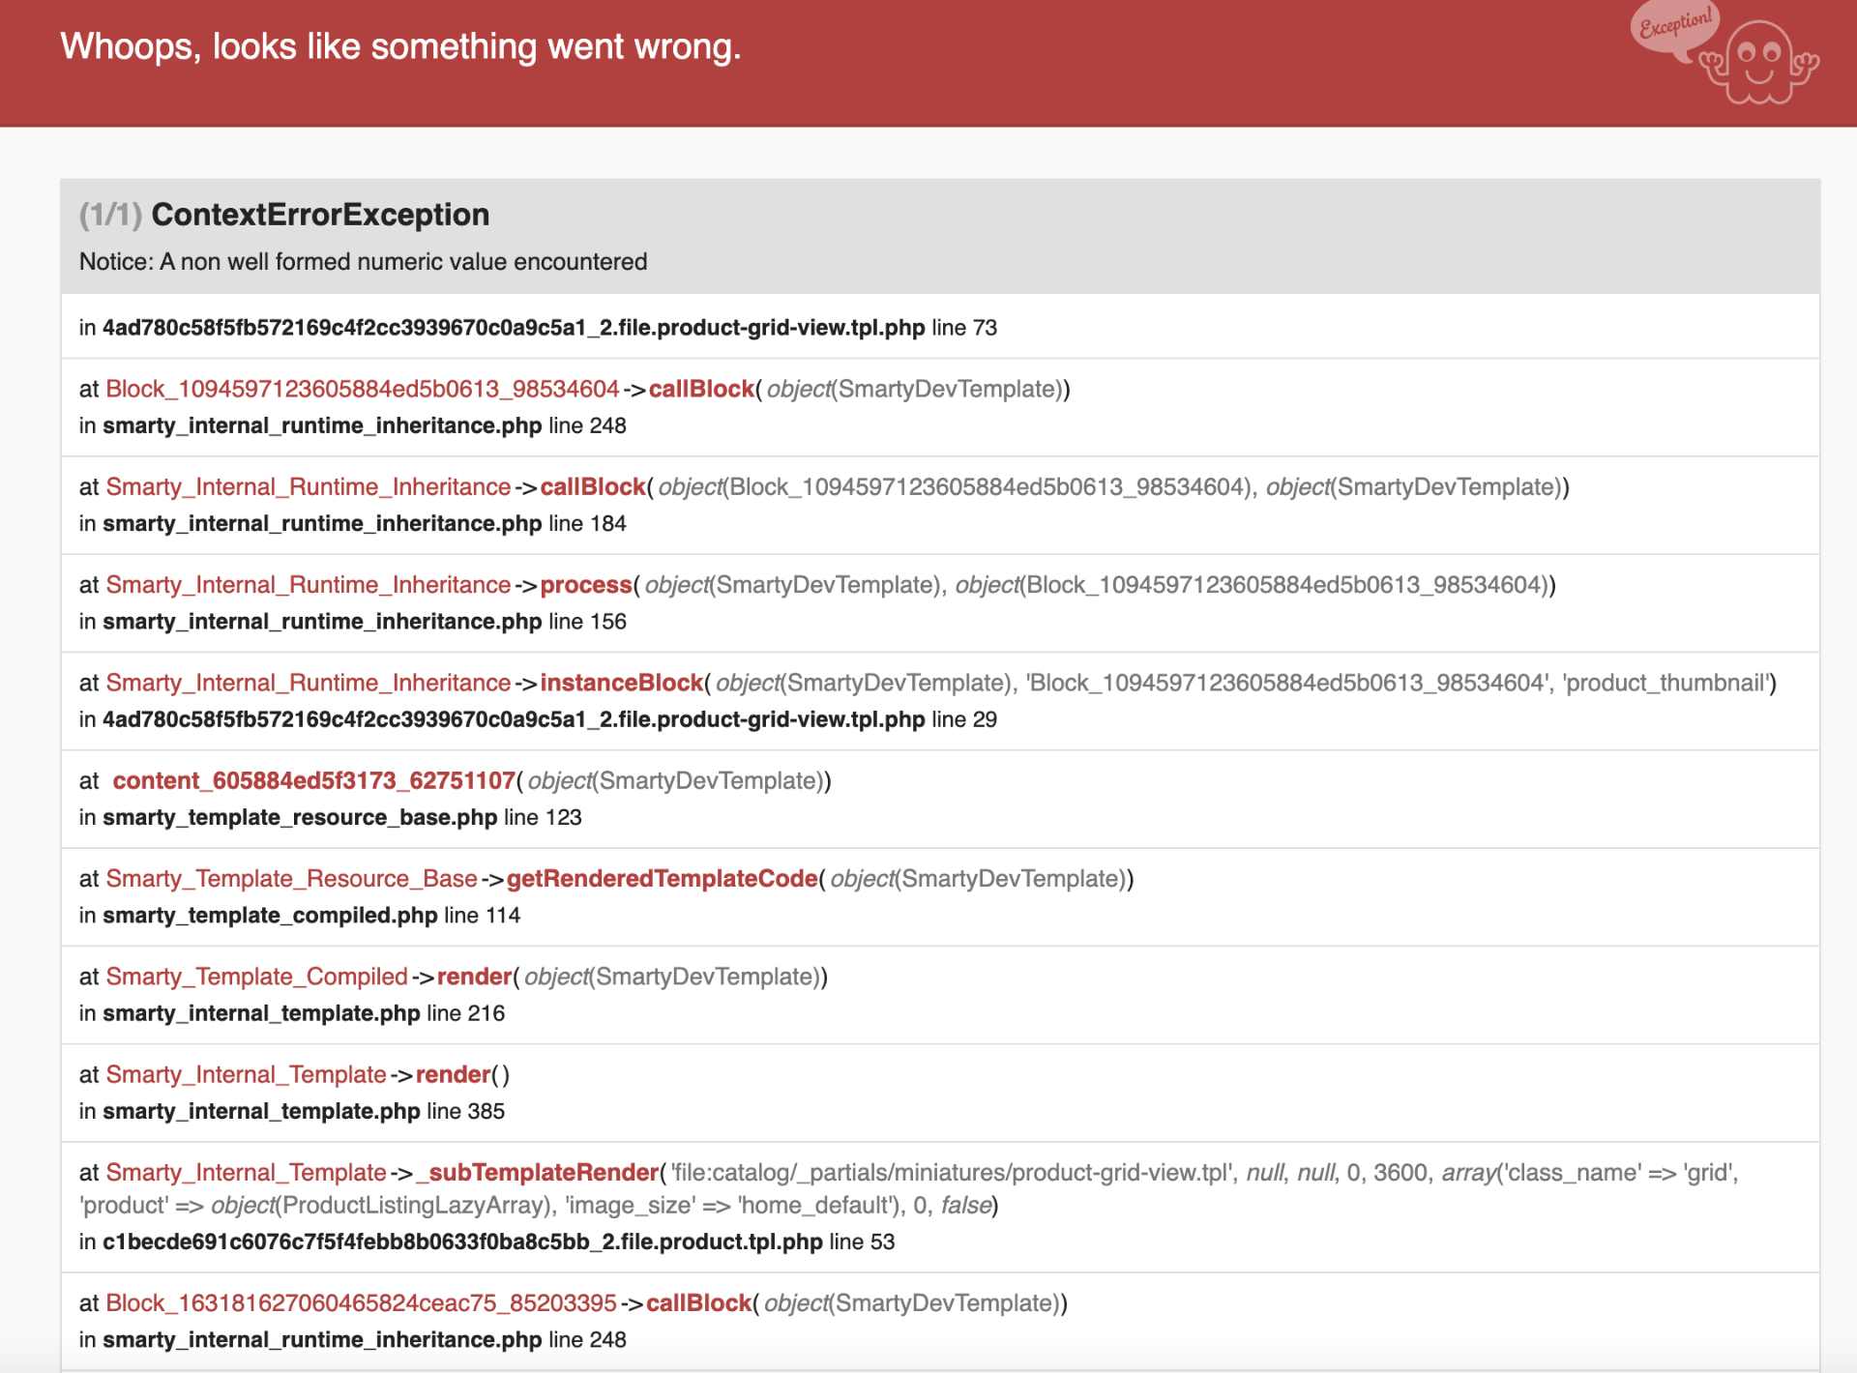This screenshot has width=1857, height=1373.
Task: Click the 'Whoops, looks like something went wrong' title
Action: [x=400, y=46]
